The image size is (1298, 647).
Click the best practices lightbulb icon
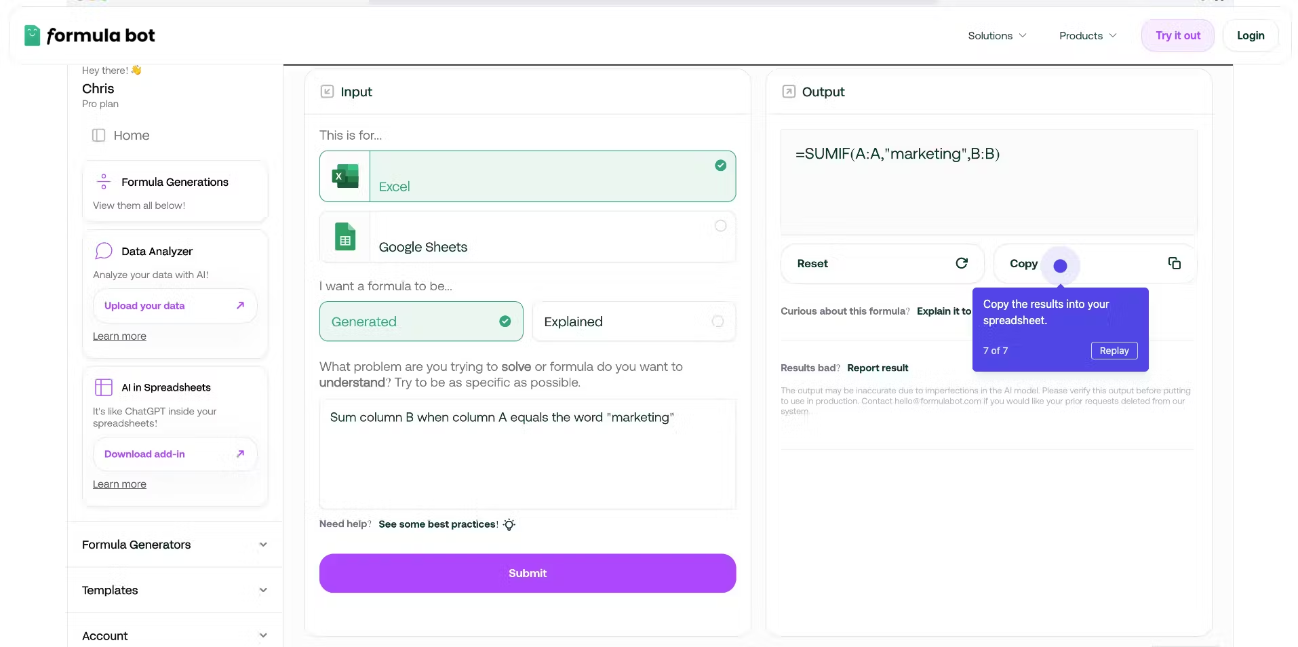(509, 524)
